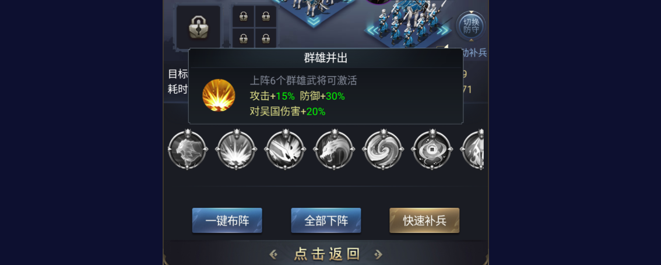The height and width of the screenshot is (265, 661).
Task: Open the partially hidden seventh bond icon
Action: click(x=472, y=150)
